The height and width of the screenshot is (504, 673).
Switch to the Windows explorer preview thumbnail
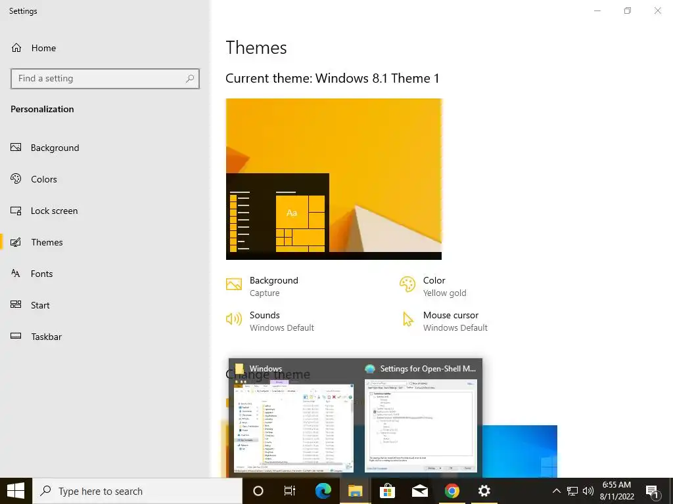pyautogui.click(x=294, y=426)
